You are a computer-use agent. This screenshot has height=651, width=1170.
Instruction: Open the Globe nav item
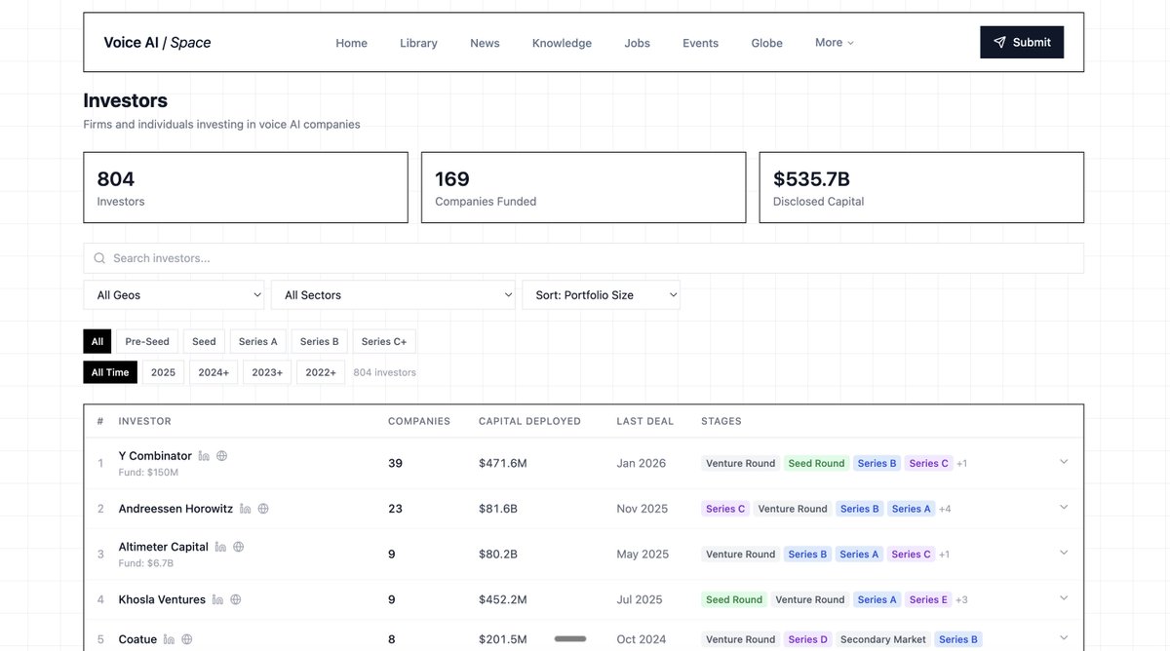[x=767, y=43]
